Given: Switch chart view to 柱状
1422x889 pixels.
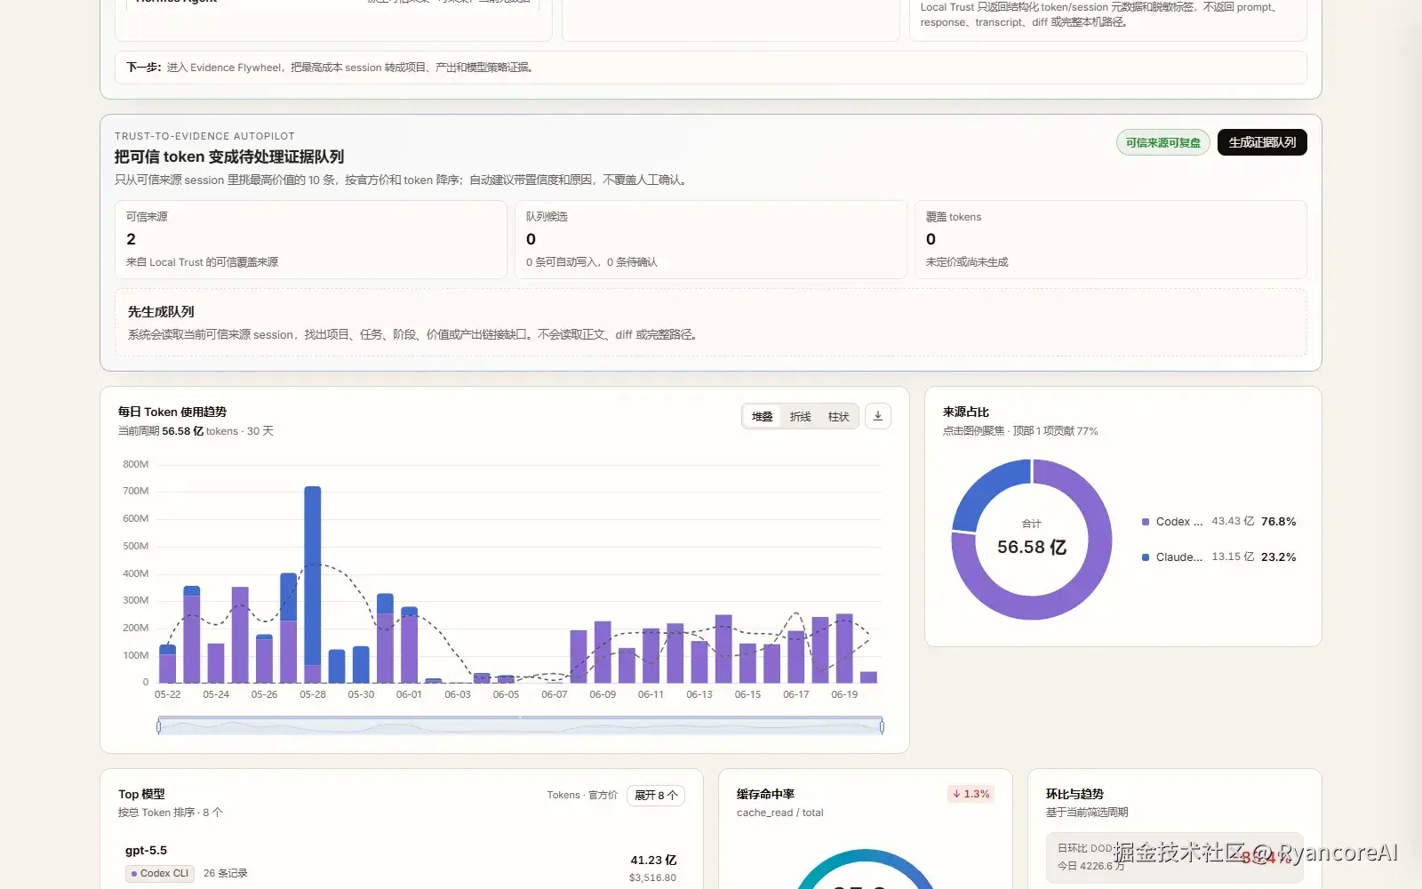Looking at the screenshot, I should tap(838, 416).
